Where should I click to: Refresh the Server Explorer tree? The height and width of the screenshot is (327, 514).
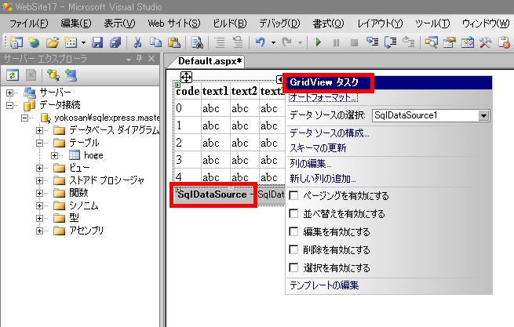click(x=13, y=75)
